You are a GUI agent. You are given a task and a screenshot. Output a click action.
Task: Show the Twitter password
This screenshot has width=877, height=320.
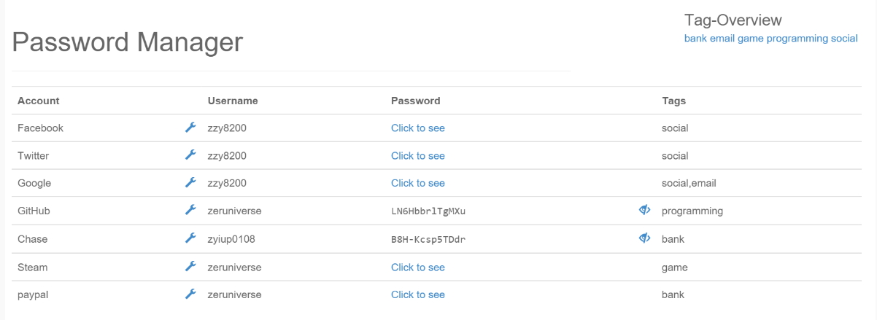[418, 155]
